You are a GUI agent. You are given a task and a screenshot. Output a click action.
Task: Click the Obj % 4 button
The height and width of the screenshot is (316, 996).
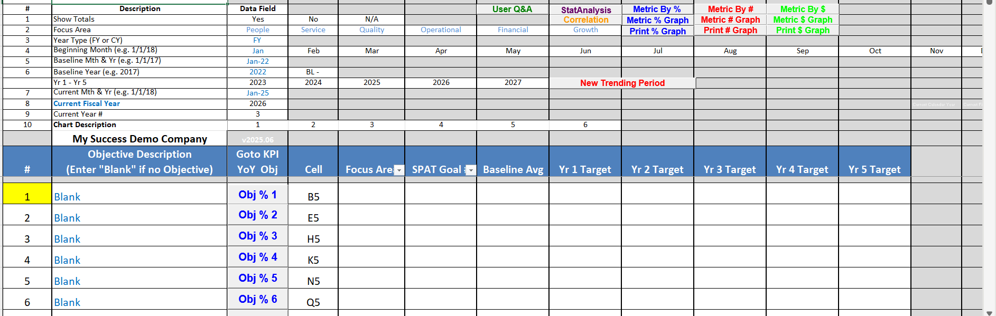pos(257,257)
